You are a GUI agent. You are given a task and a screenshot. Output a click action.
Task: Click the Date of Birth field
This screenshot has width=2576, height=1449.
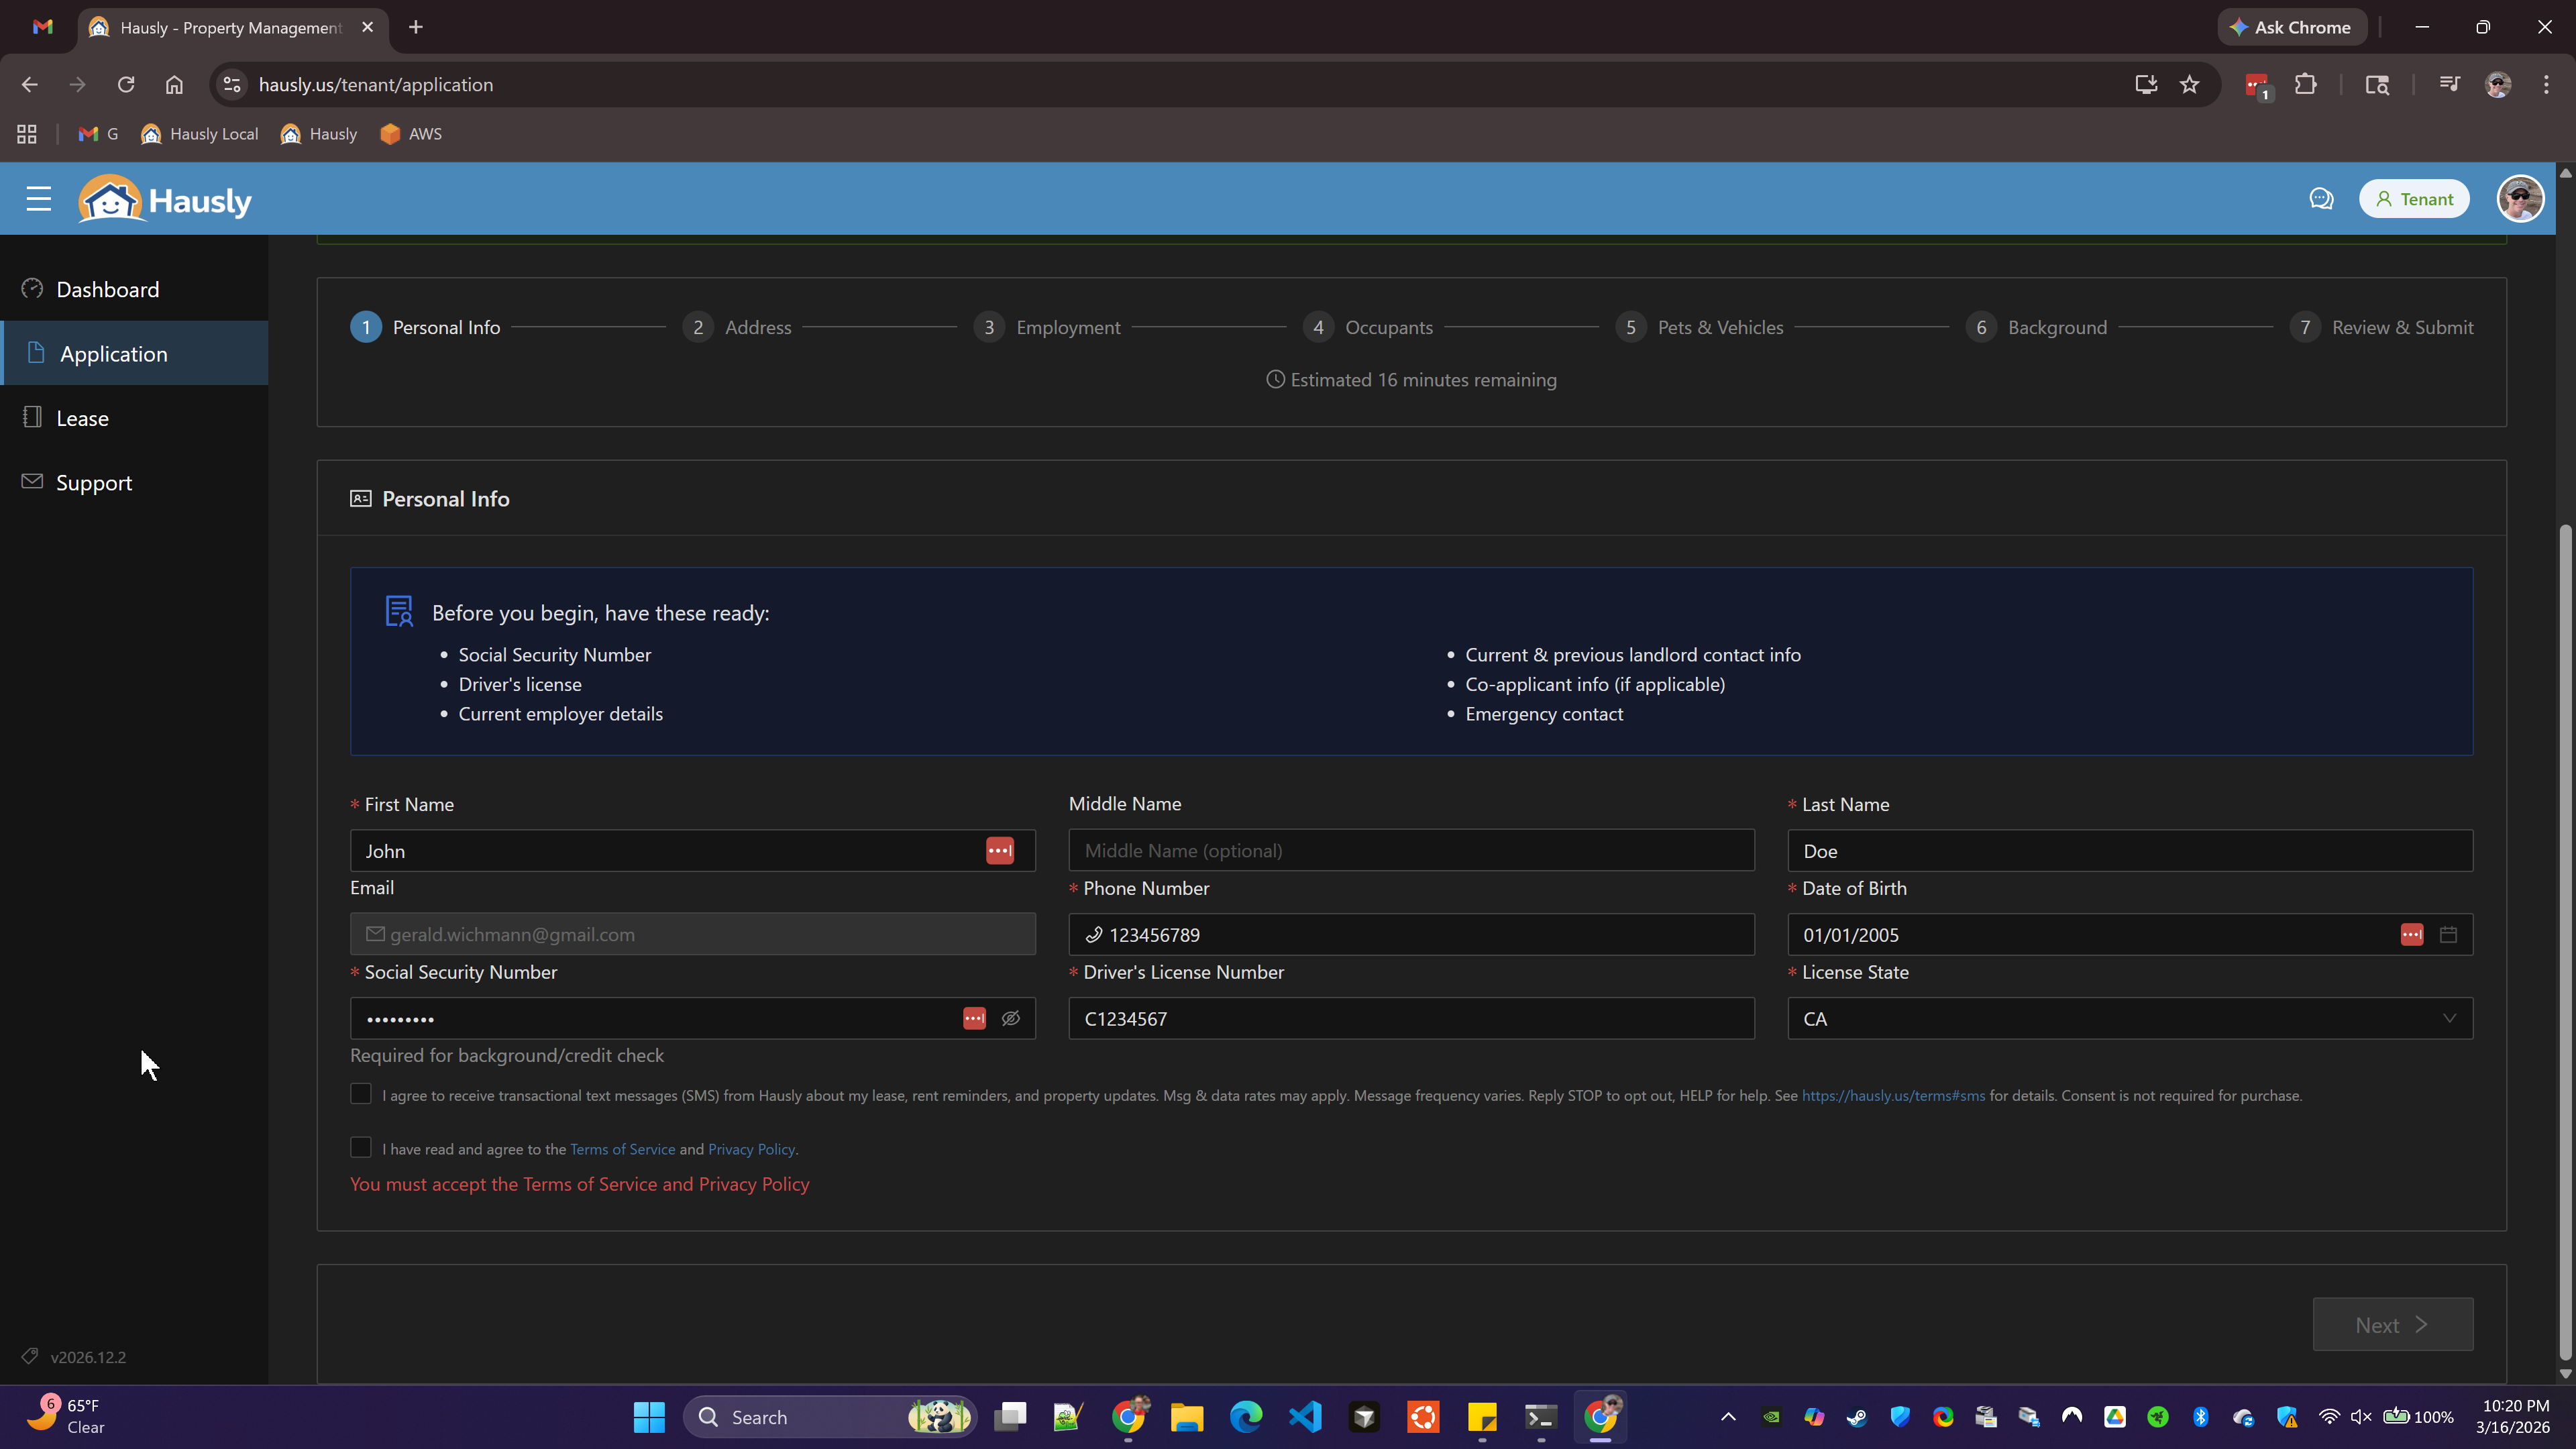click(x=2130, y=934)
